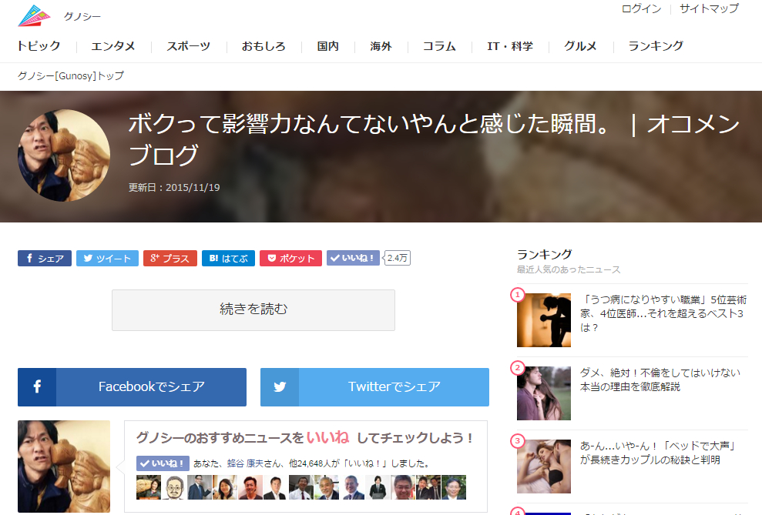Open rank 2 thumbnail of couple
The height and width of the screenshot is (515, 762).
[544, 393]
